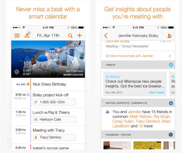Tap the back arrow on Jennifer's profile
Image resolution: width=182 pixels, height=153 pixels.
(106, 36)
